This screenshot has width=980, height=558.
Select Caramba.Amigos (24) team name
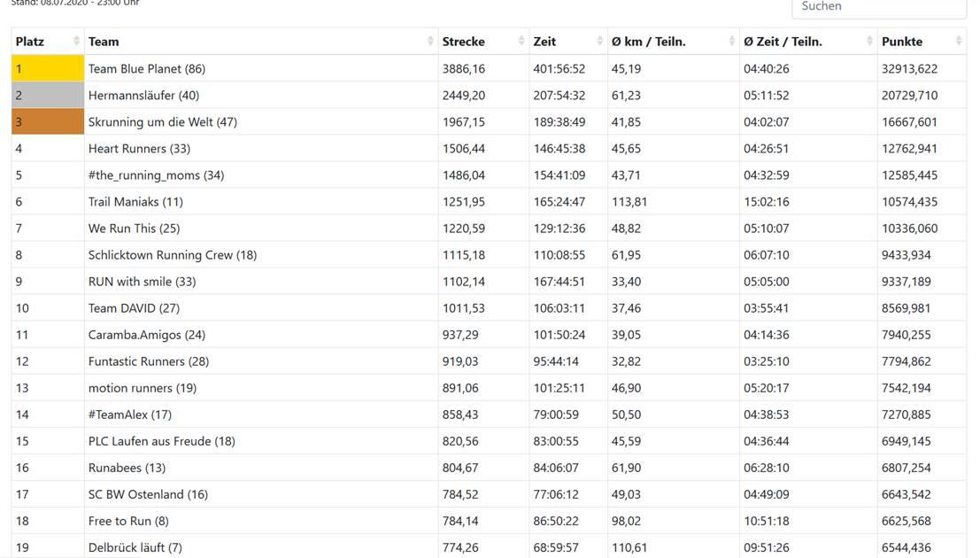(x=147, y=335)
